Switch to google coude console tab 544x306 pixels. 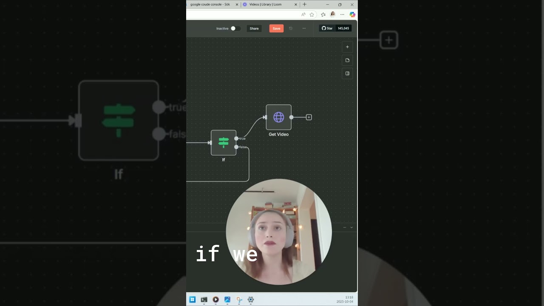[210, 4]
